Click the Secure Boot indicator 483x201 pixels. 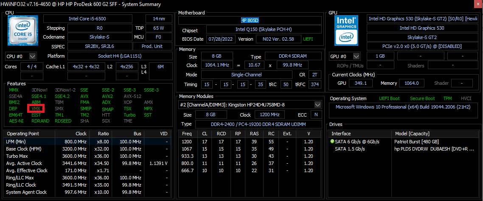422,98
